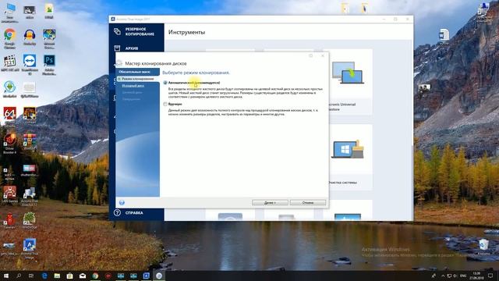Open the Recycle Bin on desktop
The image size is (499, 281).
pos(483,244)
